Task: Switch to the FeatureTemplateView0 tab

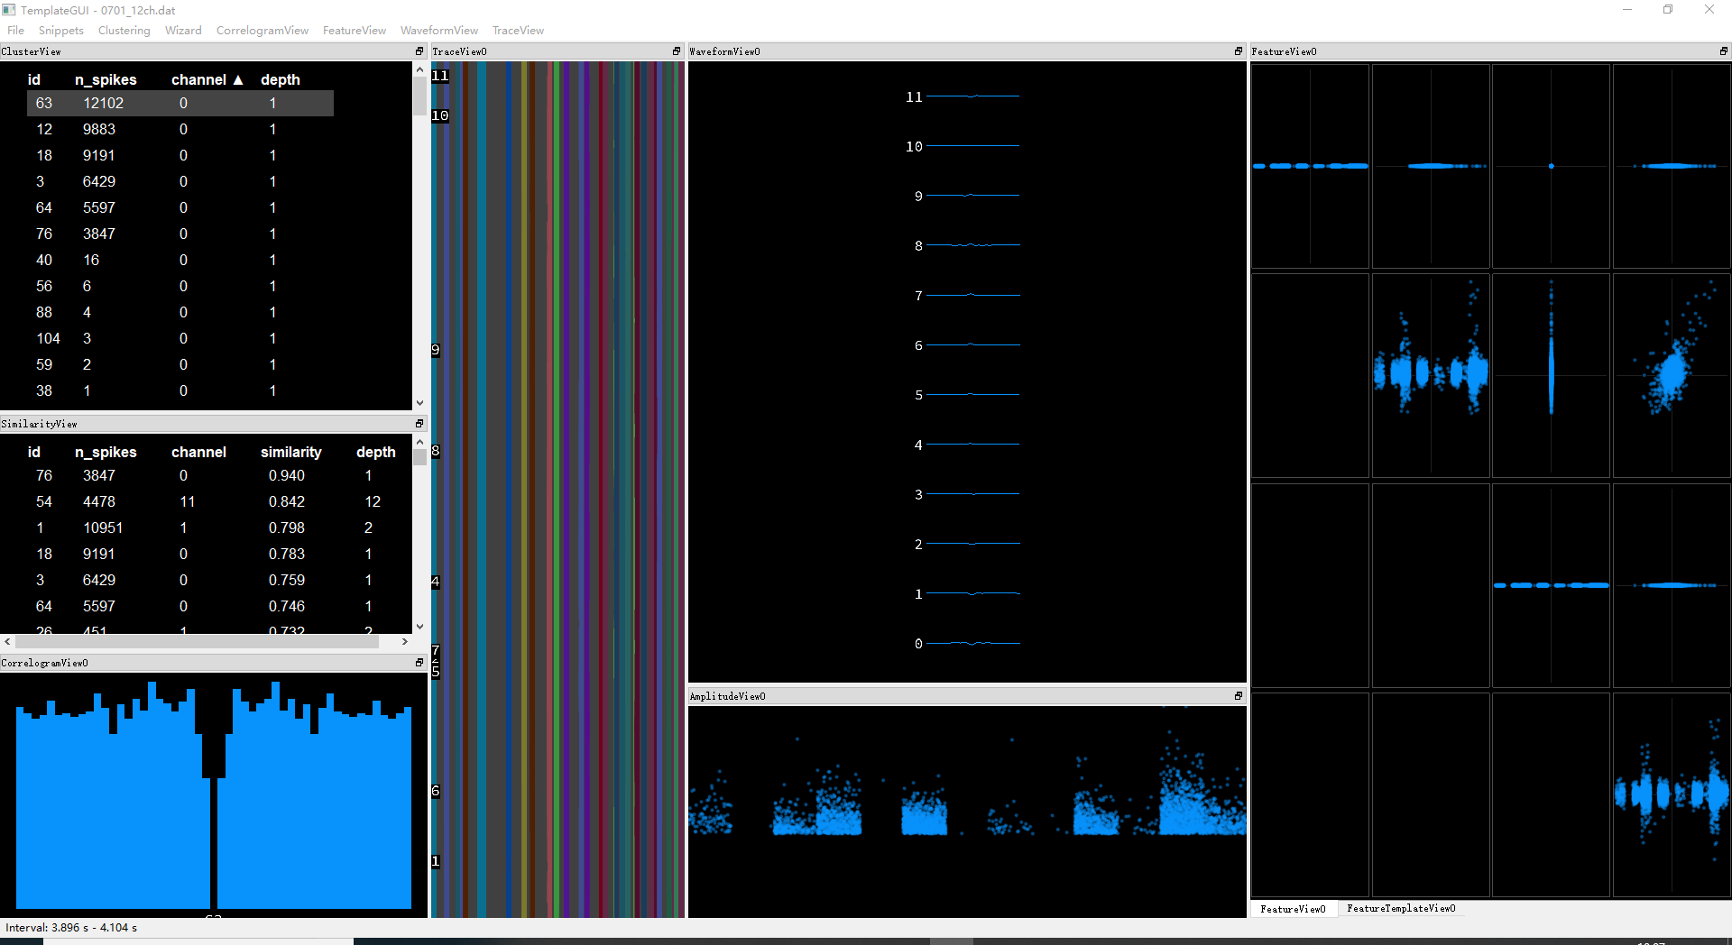Action: click(x=1400, y=908)
